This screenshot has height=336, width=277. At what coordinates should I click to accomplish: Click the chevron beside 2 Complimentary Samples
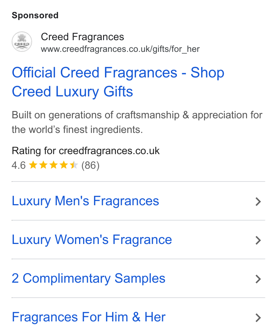[x=258, y=279]
